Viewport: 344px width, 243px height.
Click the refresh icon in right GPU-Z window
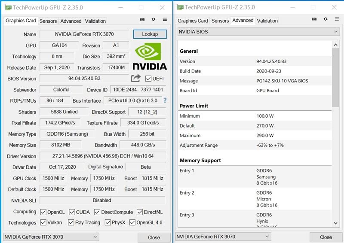tap(326, 19)
